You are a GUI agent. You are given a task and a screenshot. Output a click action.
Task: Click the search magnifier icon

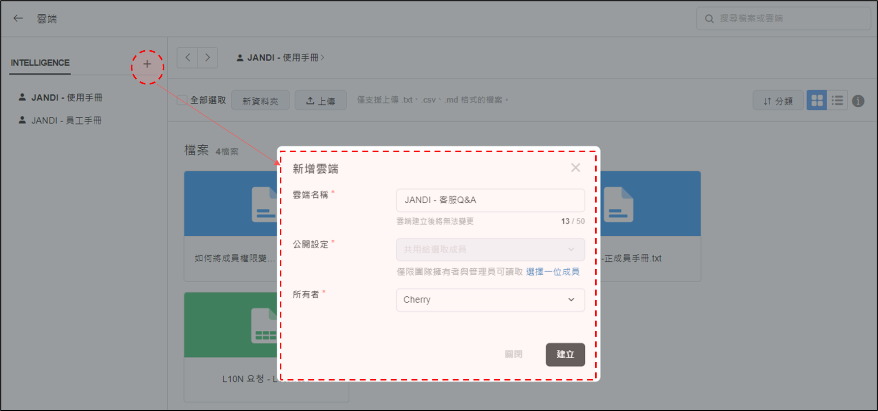pyautogui.click(x=709, y=19)
